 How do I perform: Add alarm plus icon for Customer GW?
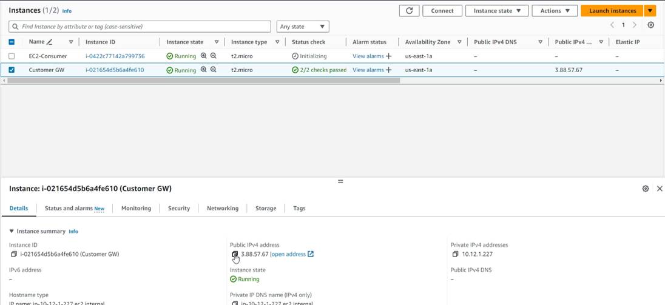(388, 70)
